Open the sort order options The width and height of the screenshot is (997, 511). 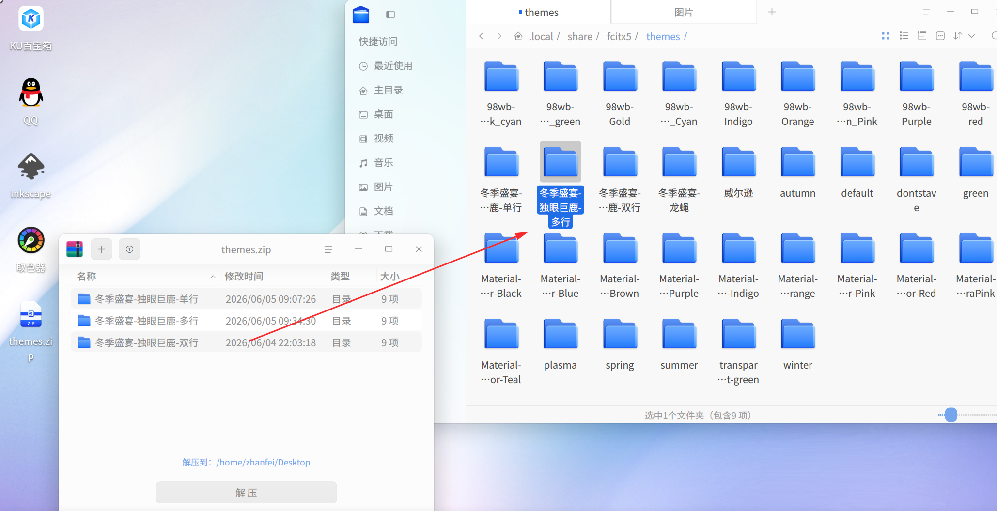(x=958, y=36)
